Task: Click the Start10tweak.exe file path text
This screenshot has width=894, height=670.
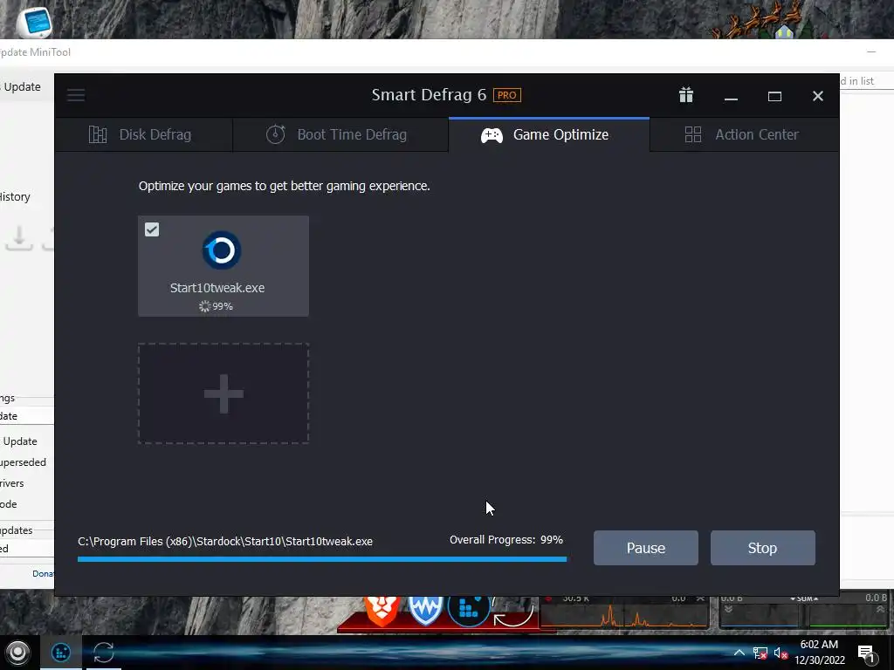Action: (x=225, y=541)
